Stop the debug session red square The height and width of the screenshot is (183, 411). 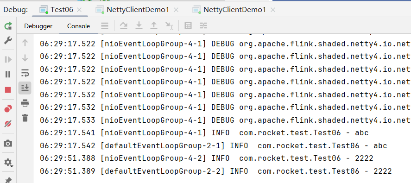8,90
